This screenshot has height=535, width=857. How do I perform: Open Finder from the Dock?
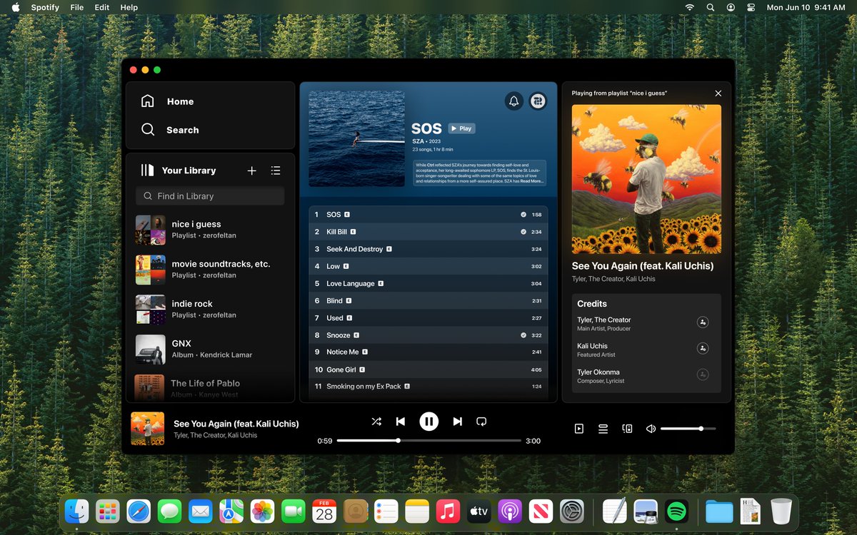(76, 511)
